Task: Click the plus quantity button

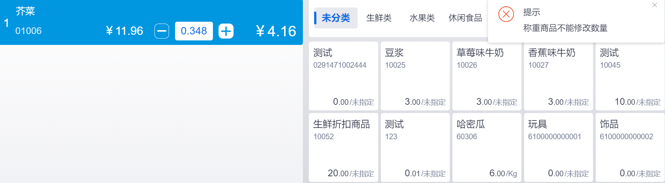Action: (x=226, y=31)
